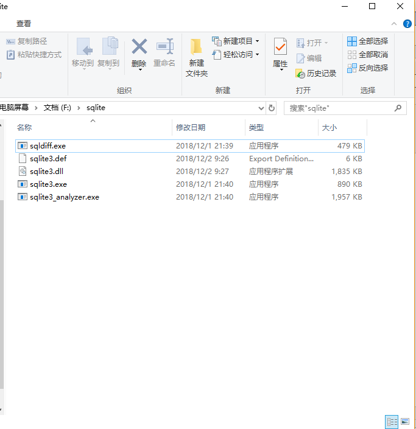416x429 pixels.
Task: Click the Export Definition type cell
Action: pyautogui.click(x=281, y=159)
